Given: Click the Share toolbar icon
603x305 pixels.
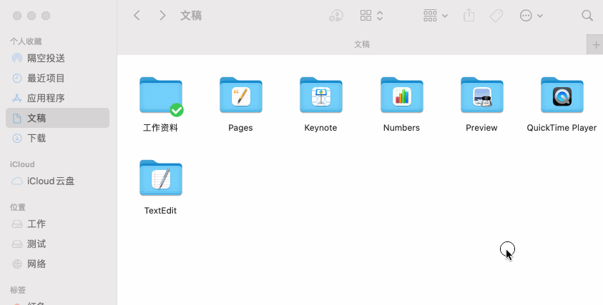Looking at the screenshot, I should pyautogui.click(x=469, y=16).
